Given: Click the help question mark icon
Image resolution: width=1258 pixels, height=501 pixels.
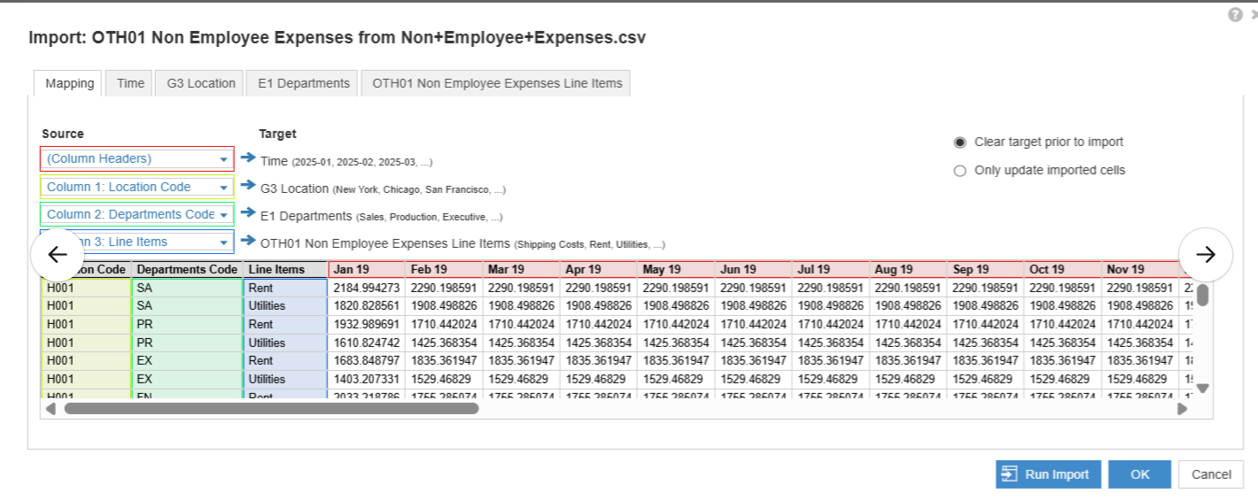Looking at the screenshot, I should [1235, 15].
